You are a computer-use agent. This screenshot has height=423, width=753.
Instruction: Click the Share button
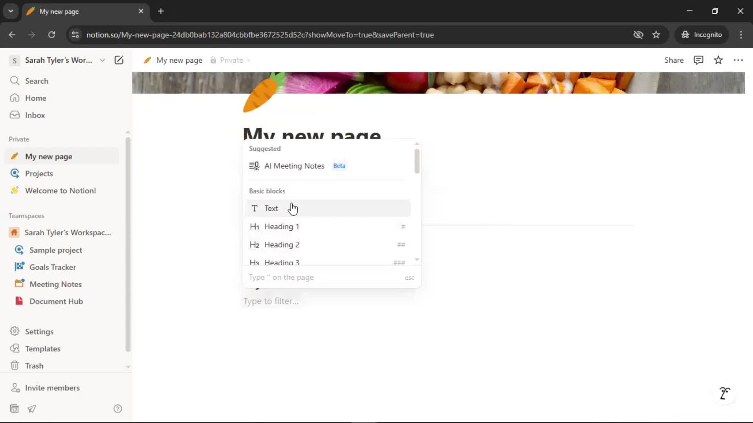[674, 60]
